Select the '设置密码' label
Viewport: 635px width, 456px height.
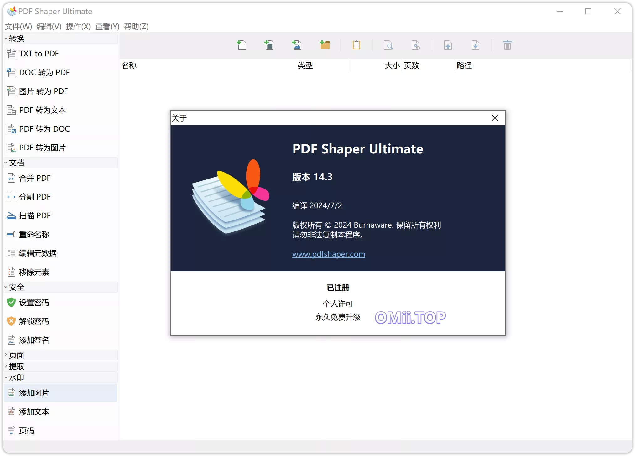[34, 303]
